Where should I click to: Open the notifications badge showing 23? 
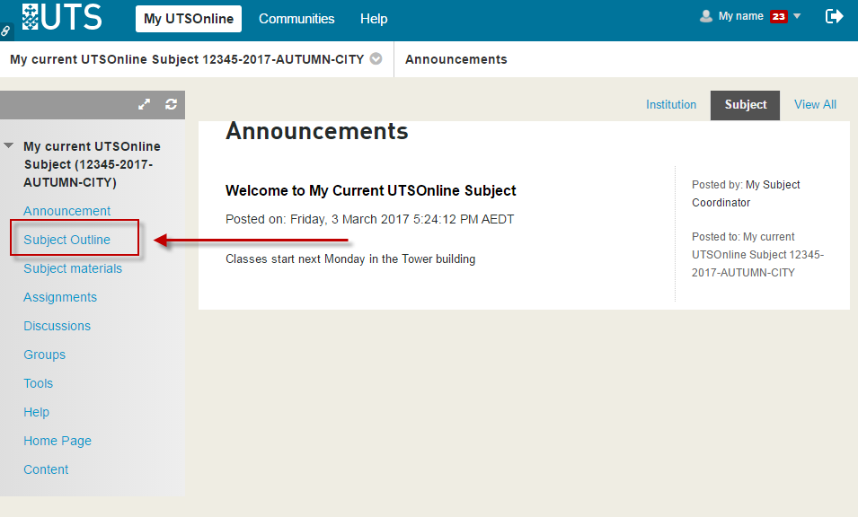click(x=778, y=16)
